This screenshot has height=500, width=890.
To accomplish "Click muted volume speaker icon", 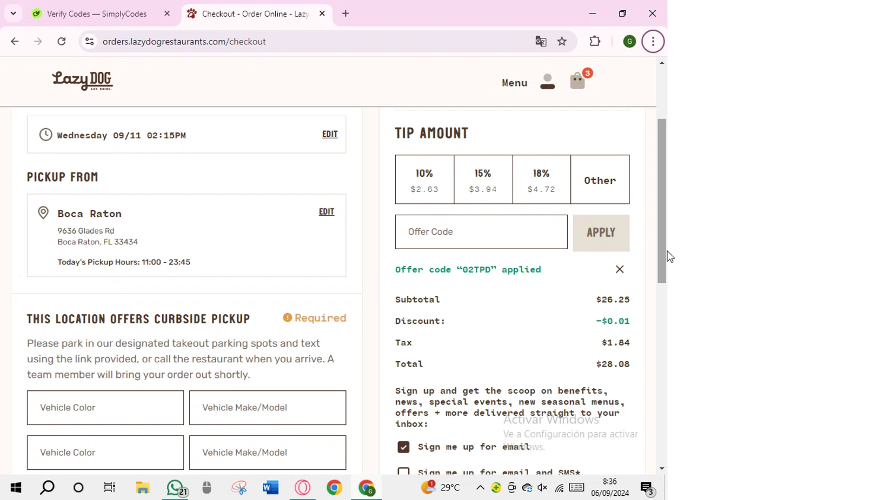I will click(x=542, y=488).
